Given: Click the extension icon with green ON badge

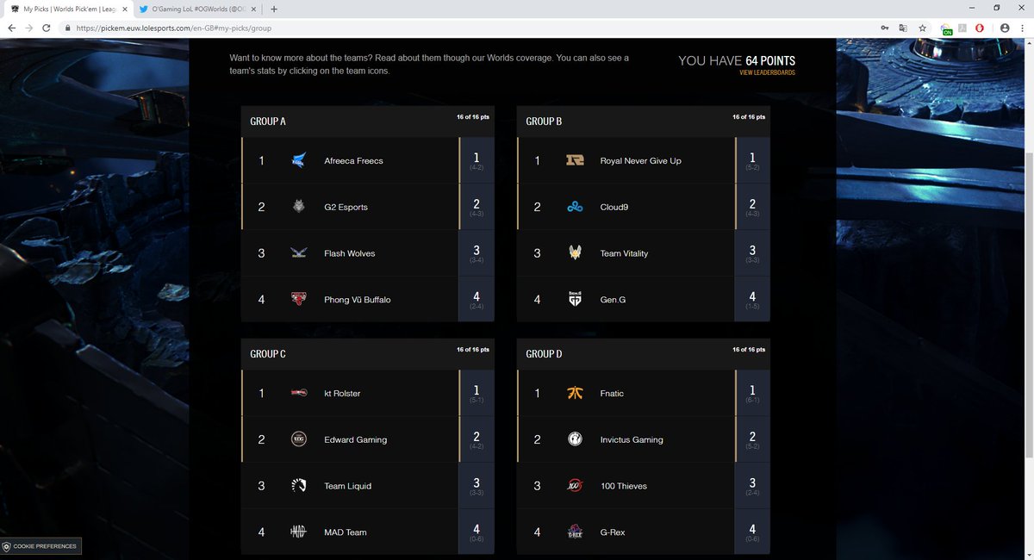Looking at the screenshot, I should coord(946,28).
